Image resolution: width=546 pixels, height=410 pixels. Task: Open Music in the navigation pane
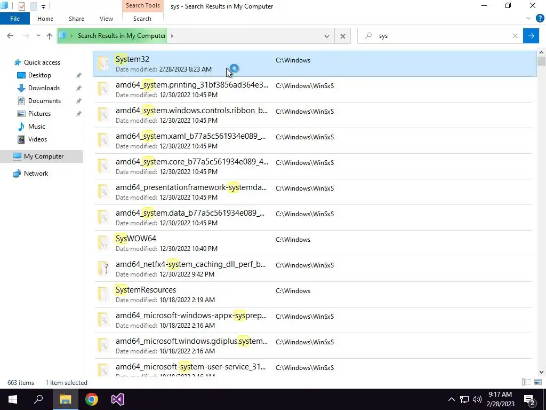tap(37, 127)
